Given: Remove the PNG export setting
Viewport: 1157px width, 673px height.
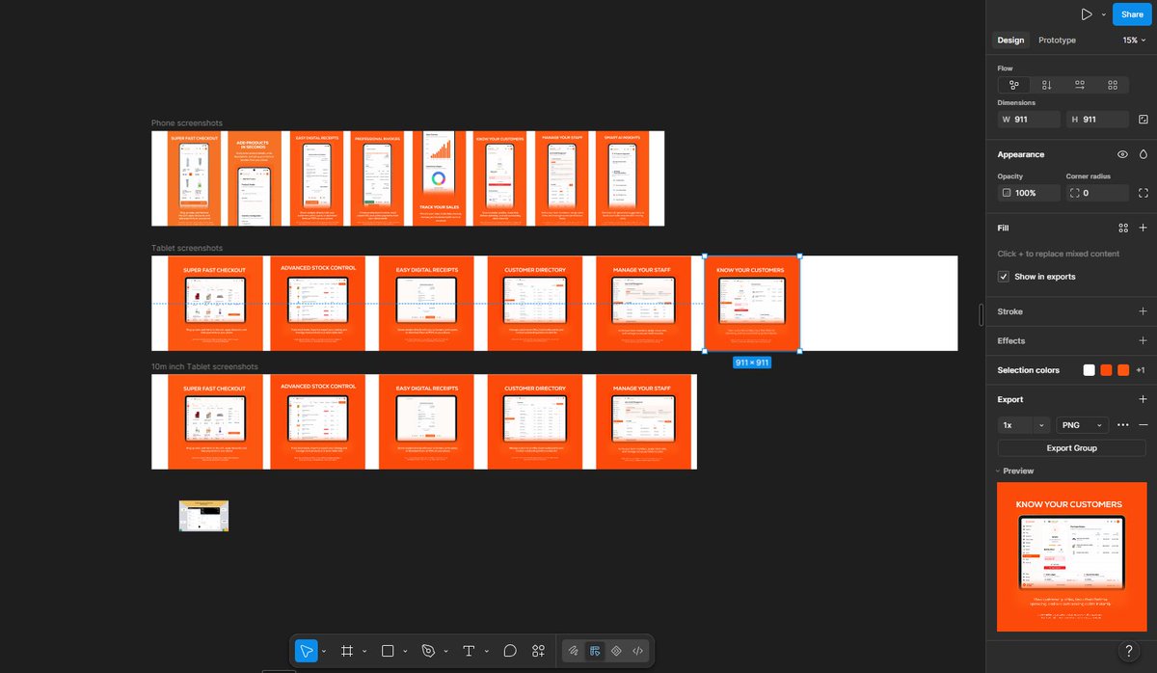Looking at the screenshot, I should [x=1144, y=425].
